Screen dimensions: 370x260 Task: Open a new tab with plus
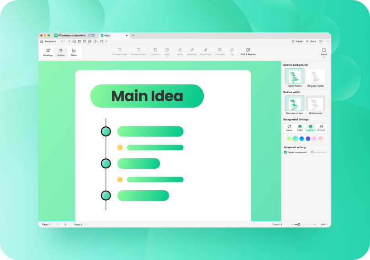(x=133, y=36)
